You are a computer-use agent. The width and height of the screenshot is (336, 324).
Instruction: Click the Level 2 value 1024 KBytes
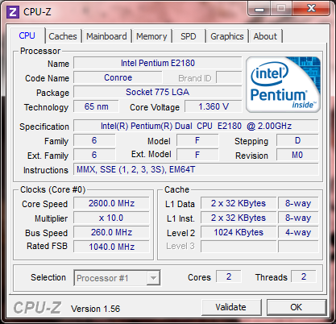(x=239, y=232)
